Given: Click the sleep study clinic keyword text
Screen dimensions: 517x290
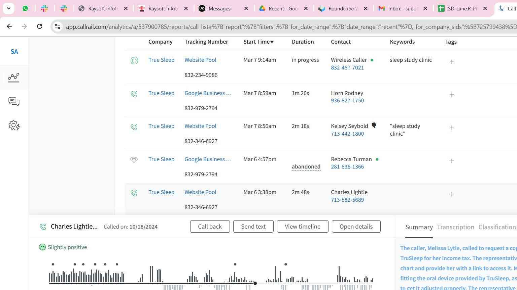Looking at the screenshot, I should (x=411, y=60).
